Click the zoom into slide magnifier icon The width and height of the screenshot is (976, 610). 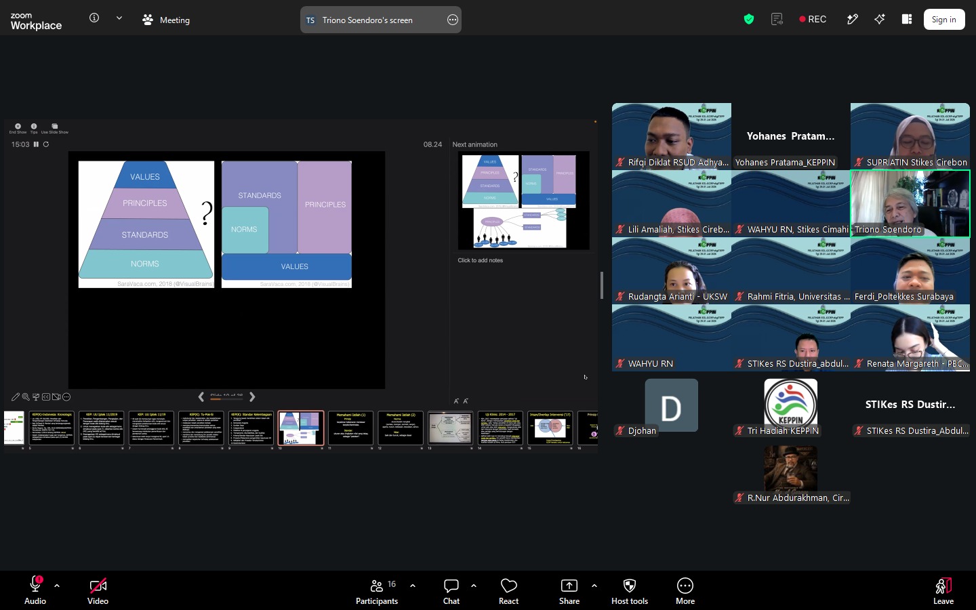pyautogui.click(x=26, y=397)
